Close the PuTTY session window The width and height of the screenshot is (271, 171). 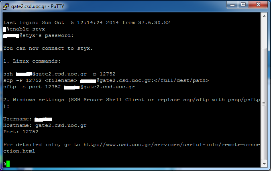point(258,5)
